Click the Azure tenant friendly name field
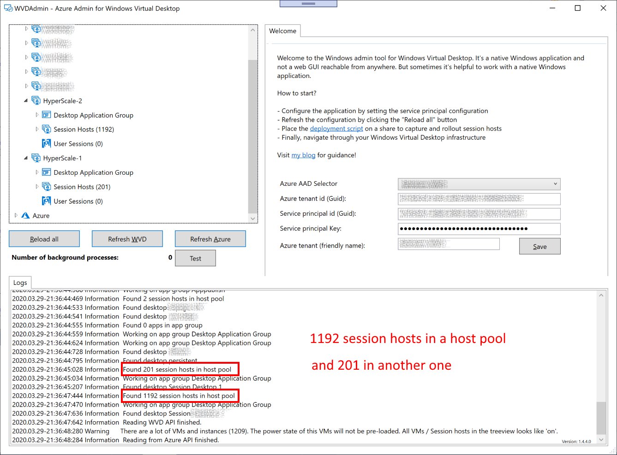 click(449, 244)
